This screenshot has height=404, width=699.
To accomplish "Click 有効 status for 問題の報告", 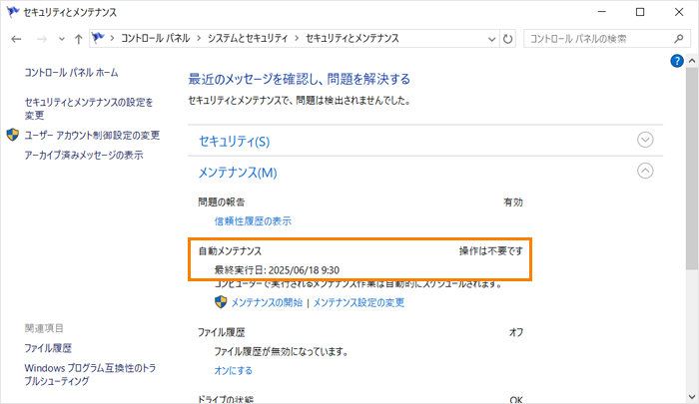I will click(513, 202).
